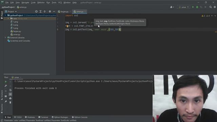Toggle scroll to end in the Run console
Screen dimensions: 217x122
pos(10,94)
